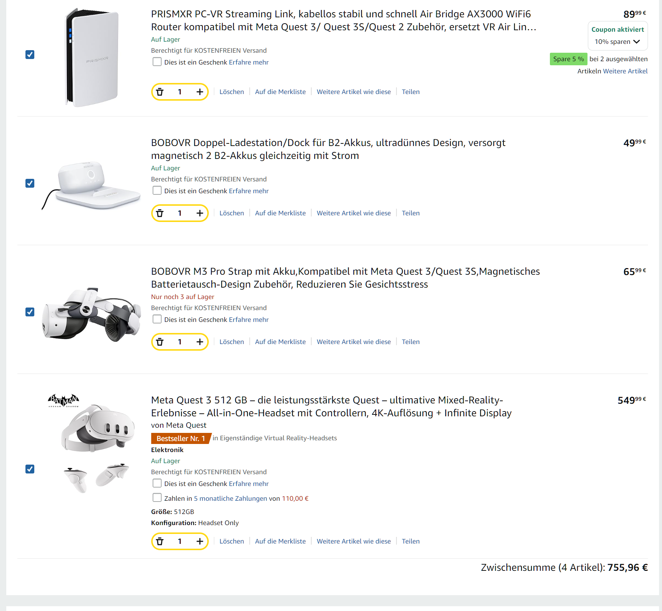Mark BOBOVR charging dock as a gift
Viewport: 662px width, 611px height.
point(157,191)
